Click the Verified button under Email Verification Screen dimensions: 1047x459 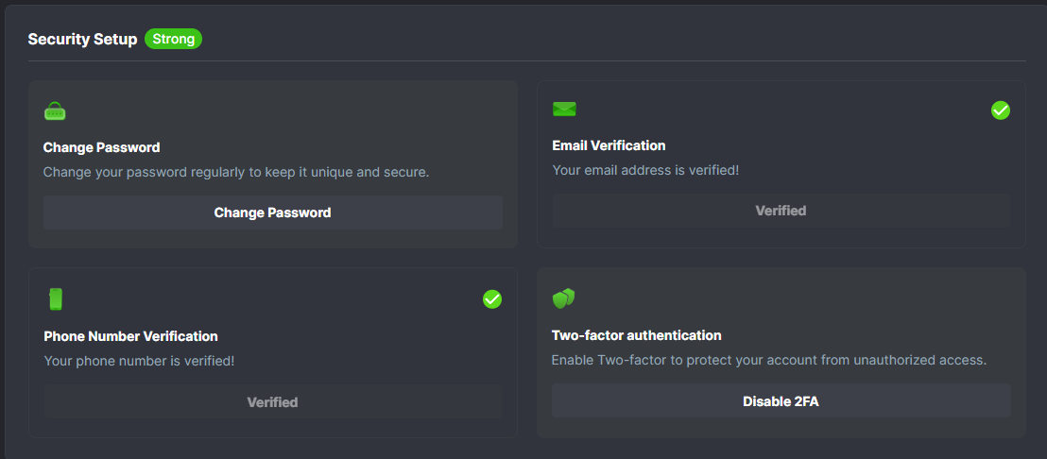pyautogui.click(x=781, y=211)
